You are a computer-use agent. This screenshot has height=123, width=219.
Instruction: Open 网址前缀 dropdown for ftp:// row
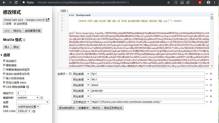pos(81,74)
